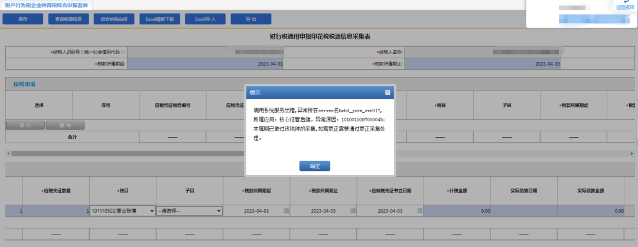
Task: Click the horizontal scrollbar under the table
Action: (236, 154)
